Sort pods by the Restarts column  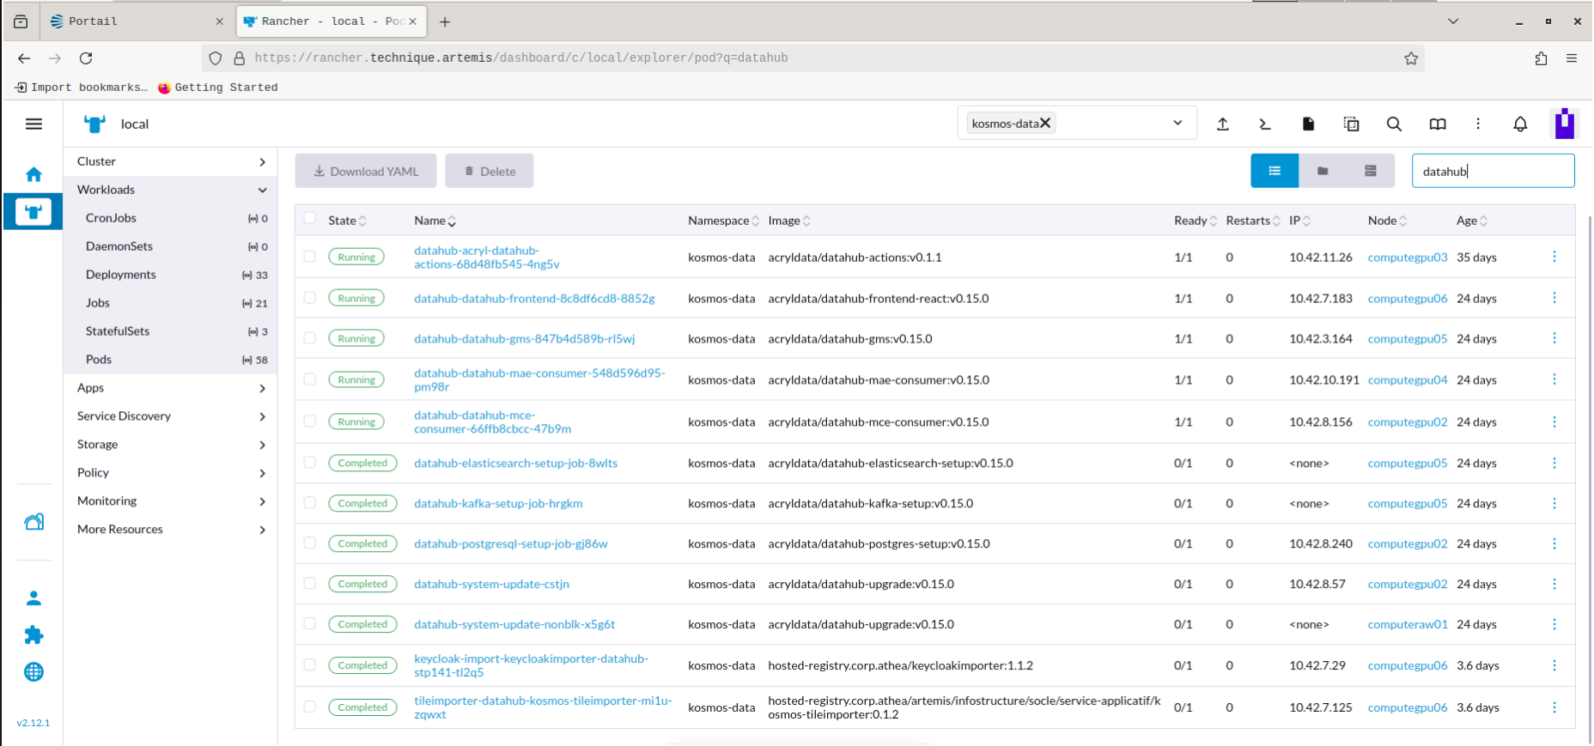pyautogui.click(x=1253, y=221)
